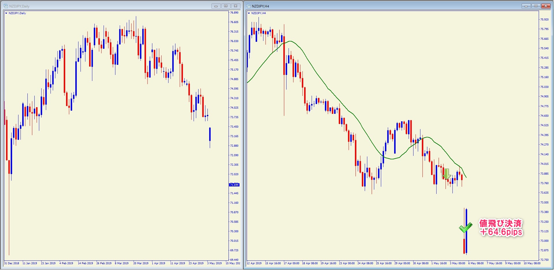The width and height of the screenshot is (554, 270).
Task: Click the 20 Mar 2019 date on Daily axis
Action: click(141, 263)
